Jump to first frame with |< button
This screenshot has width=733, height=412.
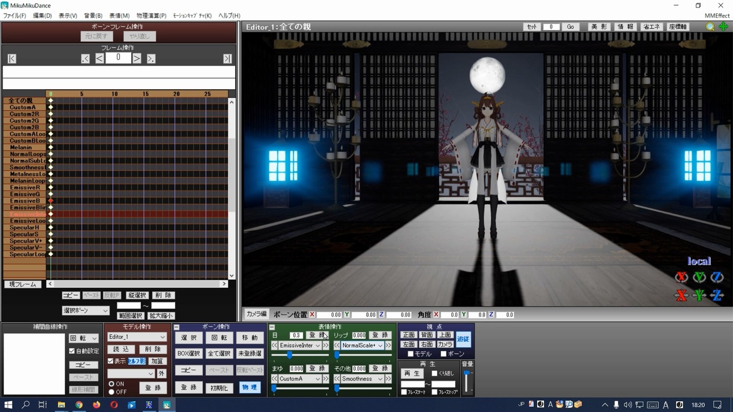click(x=12, y=58)
